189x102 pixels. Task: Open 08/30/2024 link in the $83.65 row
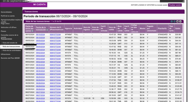pos(40,65)
